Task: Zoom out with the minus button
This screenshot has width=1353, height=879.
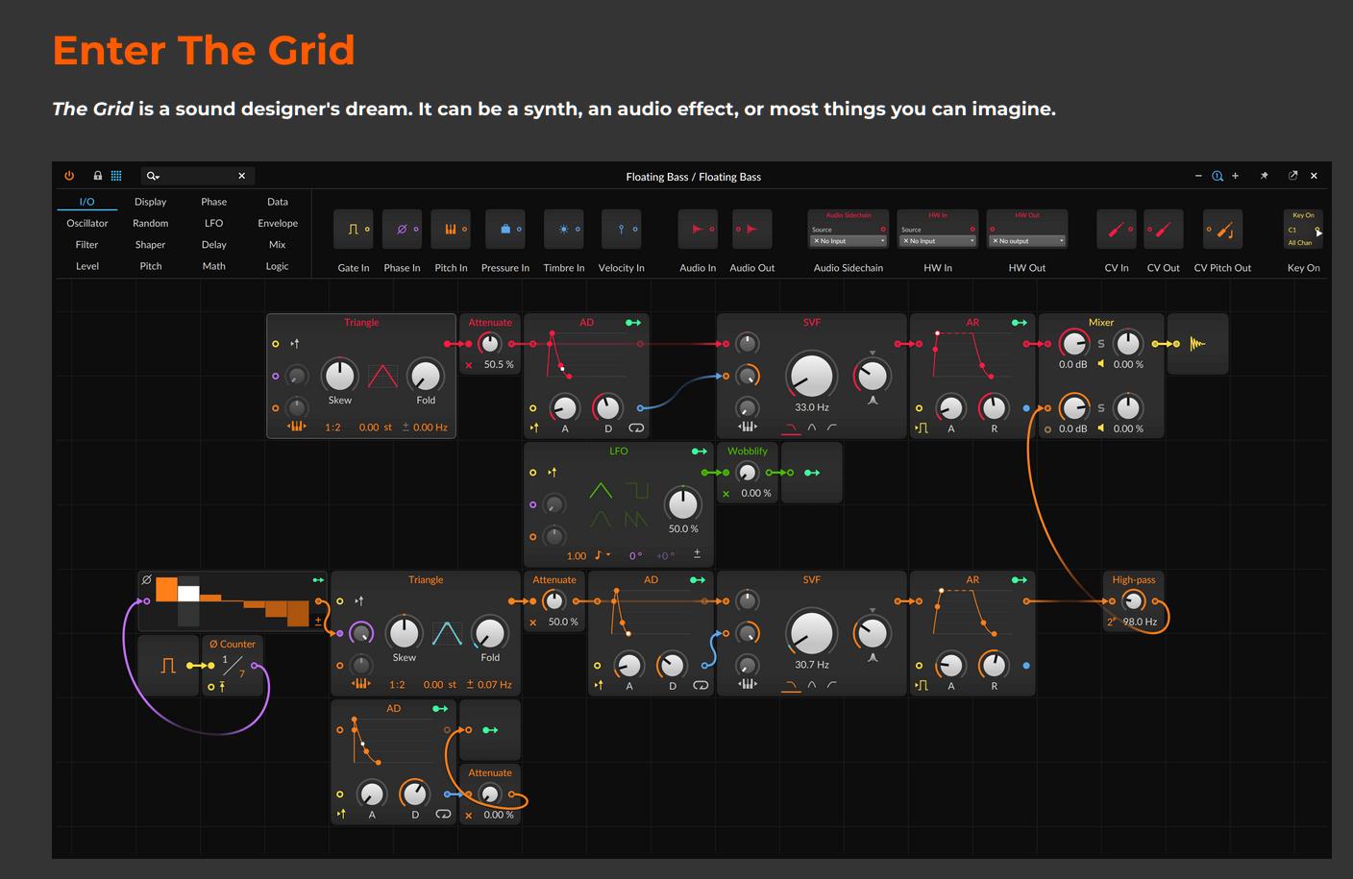Action: (x=1198, y=176)
